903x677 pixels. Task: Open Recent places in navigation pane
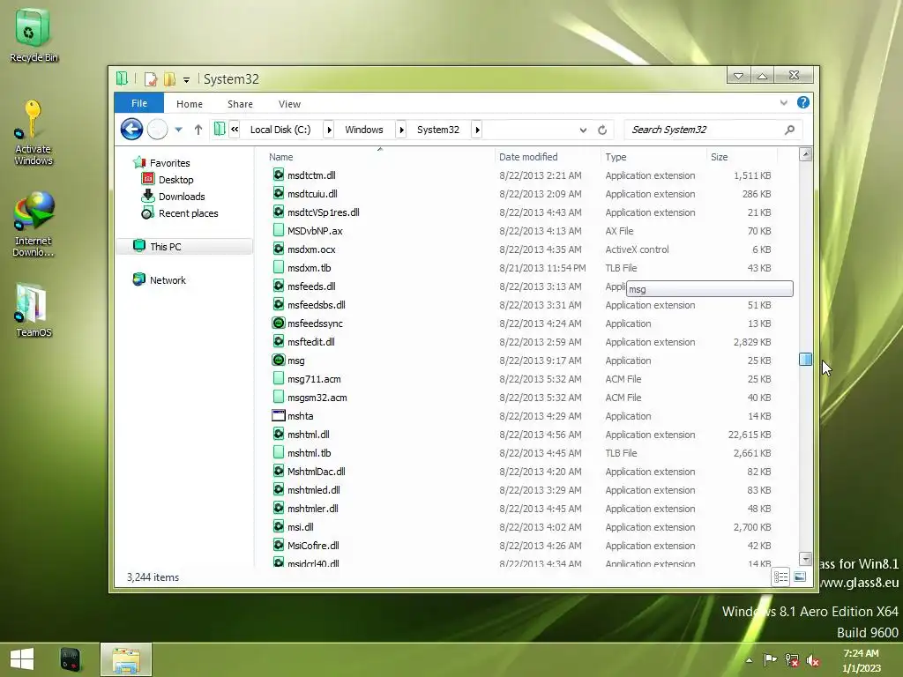[189, 213]
